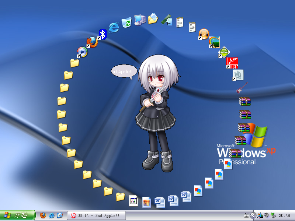Open the Start menu (开始)
This screenshot has height=221, width=295.
pos(18,215)
